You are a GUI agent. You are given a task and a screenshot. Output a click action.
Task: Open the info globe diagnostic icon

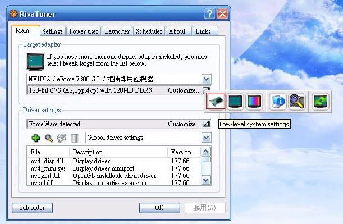coord(278,101)
